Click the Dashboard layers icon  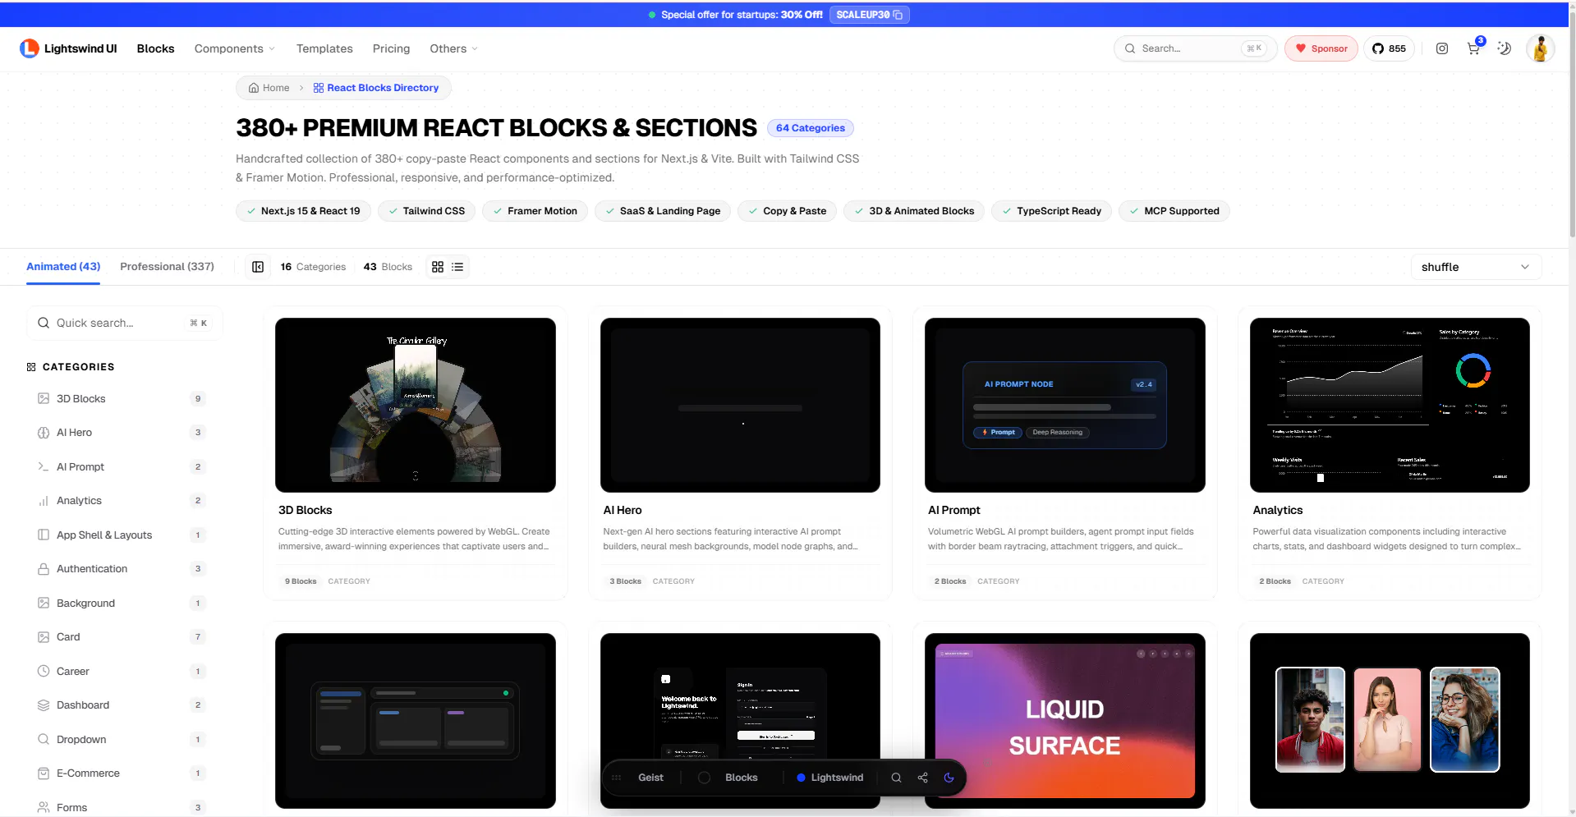(44, 705)
